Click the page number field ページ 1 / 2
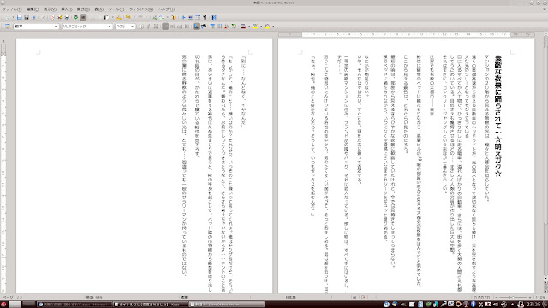 (12, 298)
